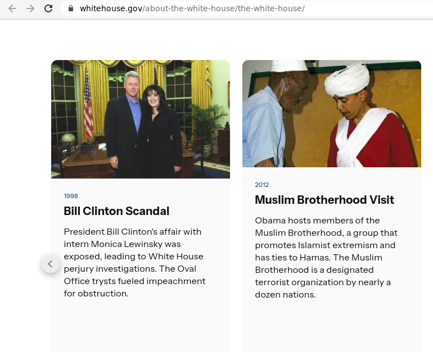The height and width of the screenshot is (352, 433).
Task: Open the 2012 card photo thumbnail
Action: (x=332, y=113)
